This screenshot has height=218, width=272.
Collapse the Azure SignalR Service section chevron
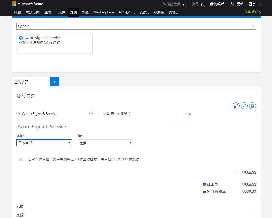tap(18, 113)
